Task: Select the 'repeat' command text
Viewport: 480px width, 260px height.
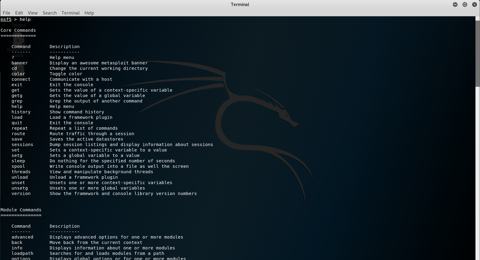Action: (x=20, y=128)
